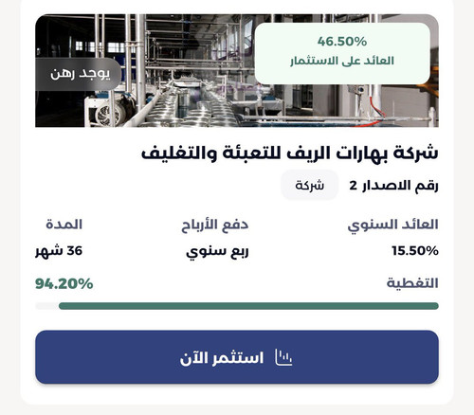The image size is (474, 415).
Task: Click the شركة type tag
Action: (309, 185)
